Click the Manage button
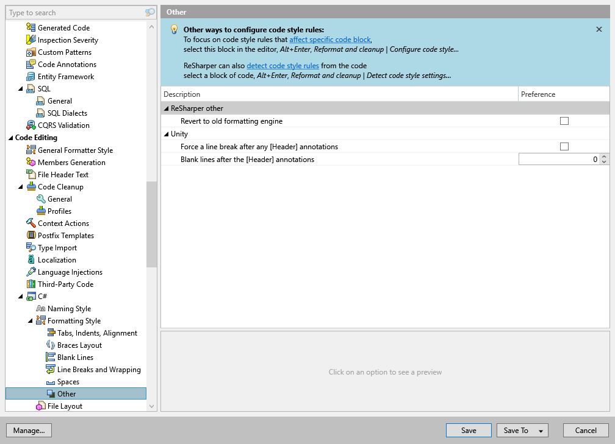 pyautogui.click(x=29, y=430)
